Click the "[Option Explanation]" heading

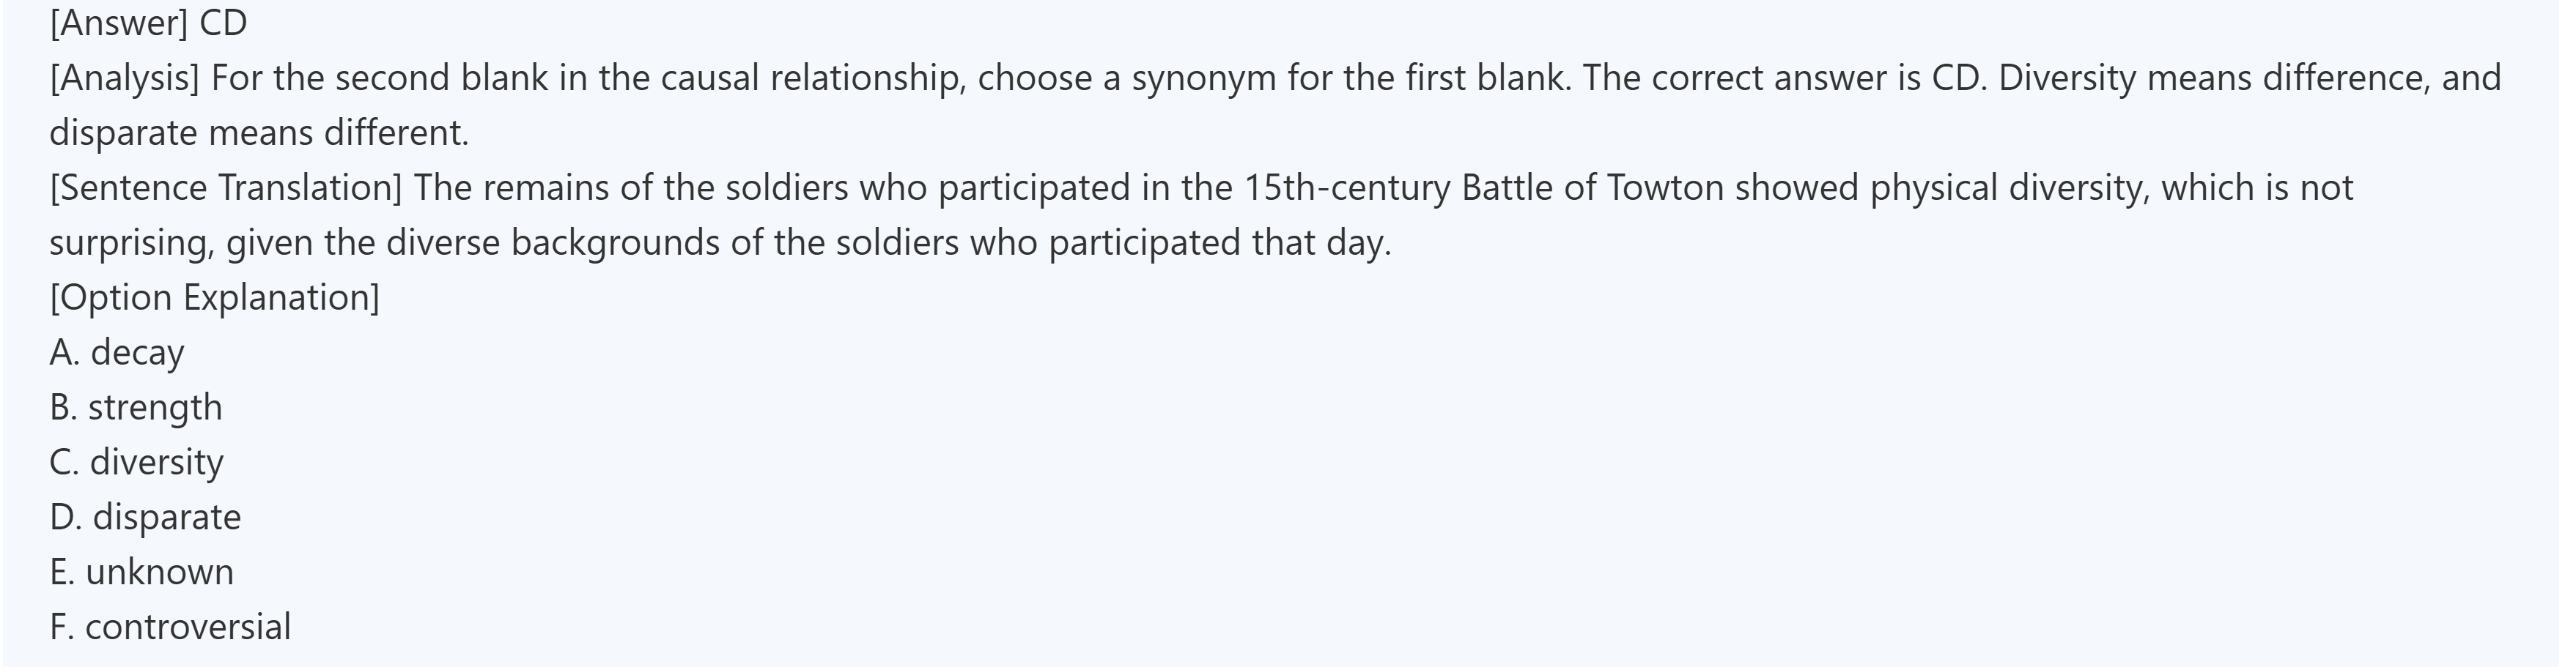pyautogui.click(x=214, y=297)
